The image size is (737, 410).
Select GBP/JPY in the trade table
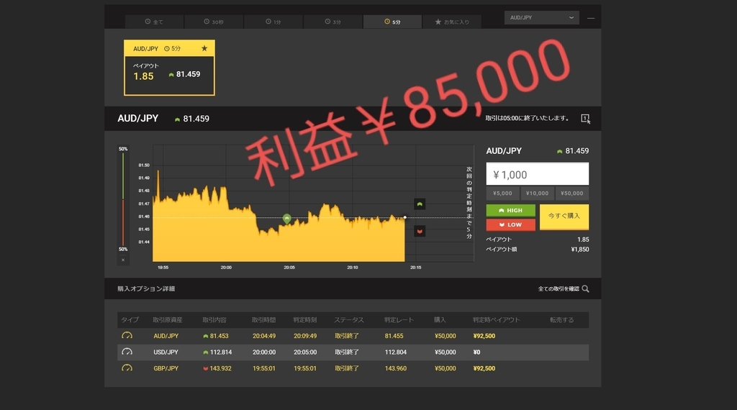click(166, 368)
